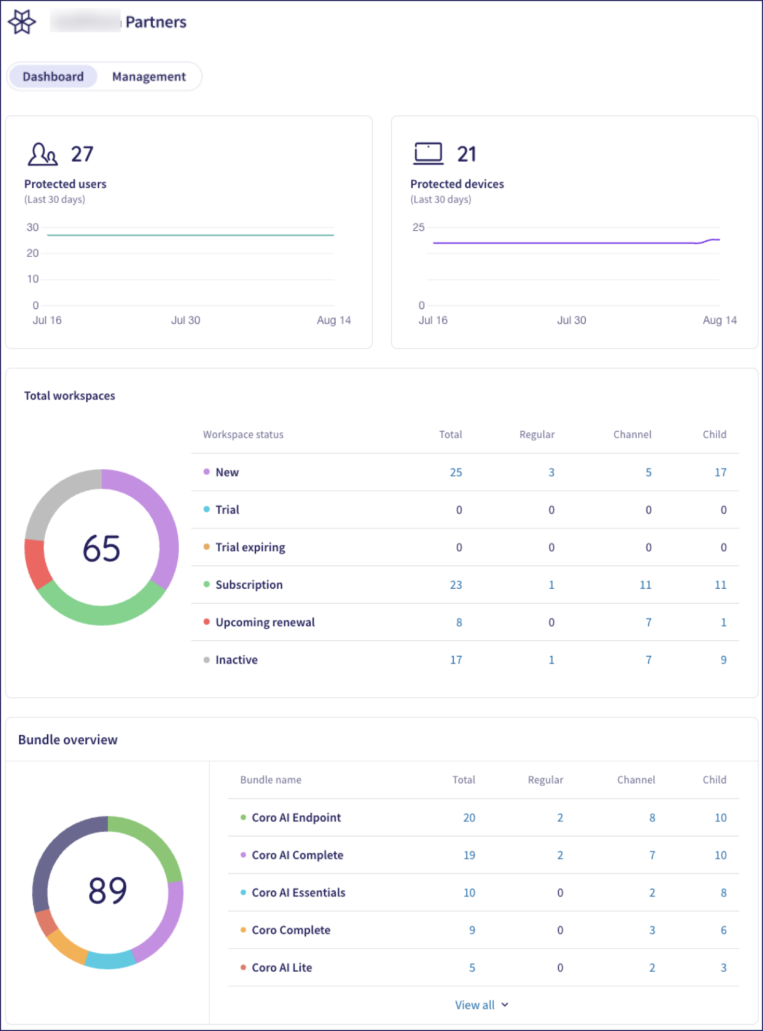The image size is (763, 1031).
Task: Click the Trial expiring row label
Action: click(250, 547)
